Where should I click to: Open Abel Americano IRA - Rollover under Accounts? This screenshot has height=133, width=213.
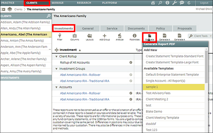click(80, 93)
